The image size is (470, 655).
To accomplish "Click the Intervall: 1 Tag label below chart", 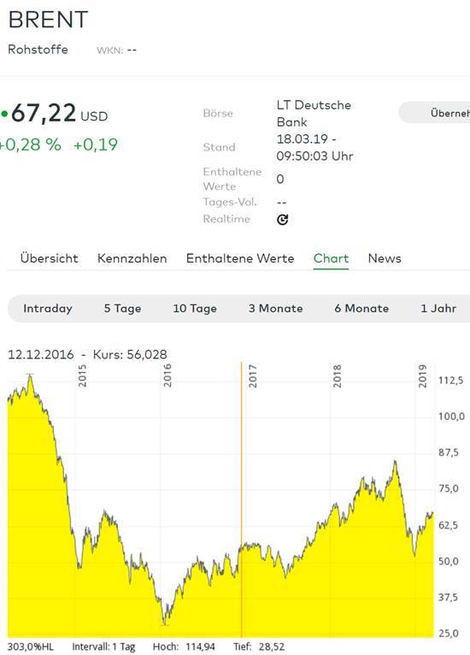I will click(103, 646).
